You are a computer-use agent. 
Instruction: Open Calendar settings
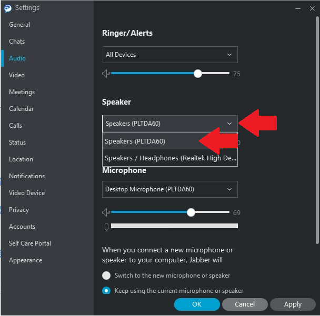click(22, 109)
